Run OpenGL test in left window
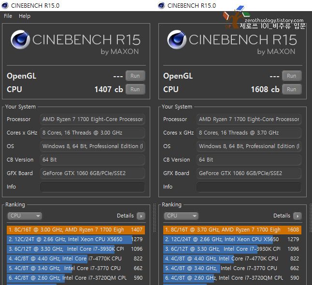 135,76
